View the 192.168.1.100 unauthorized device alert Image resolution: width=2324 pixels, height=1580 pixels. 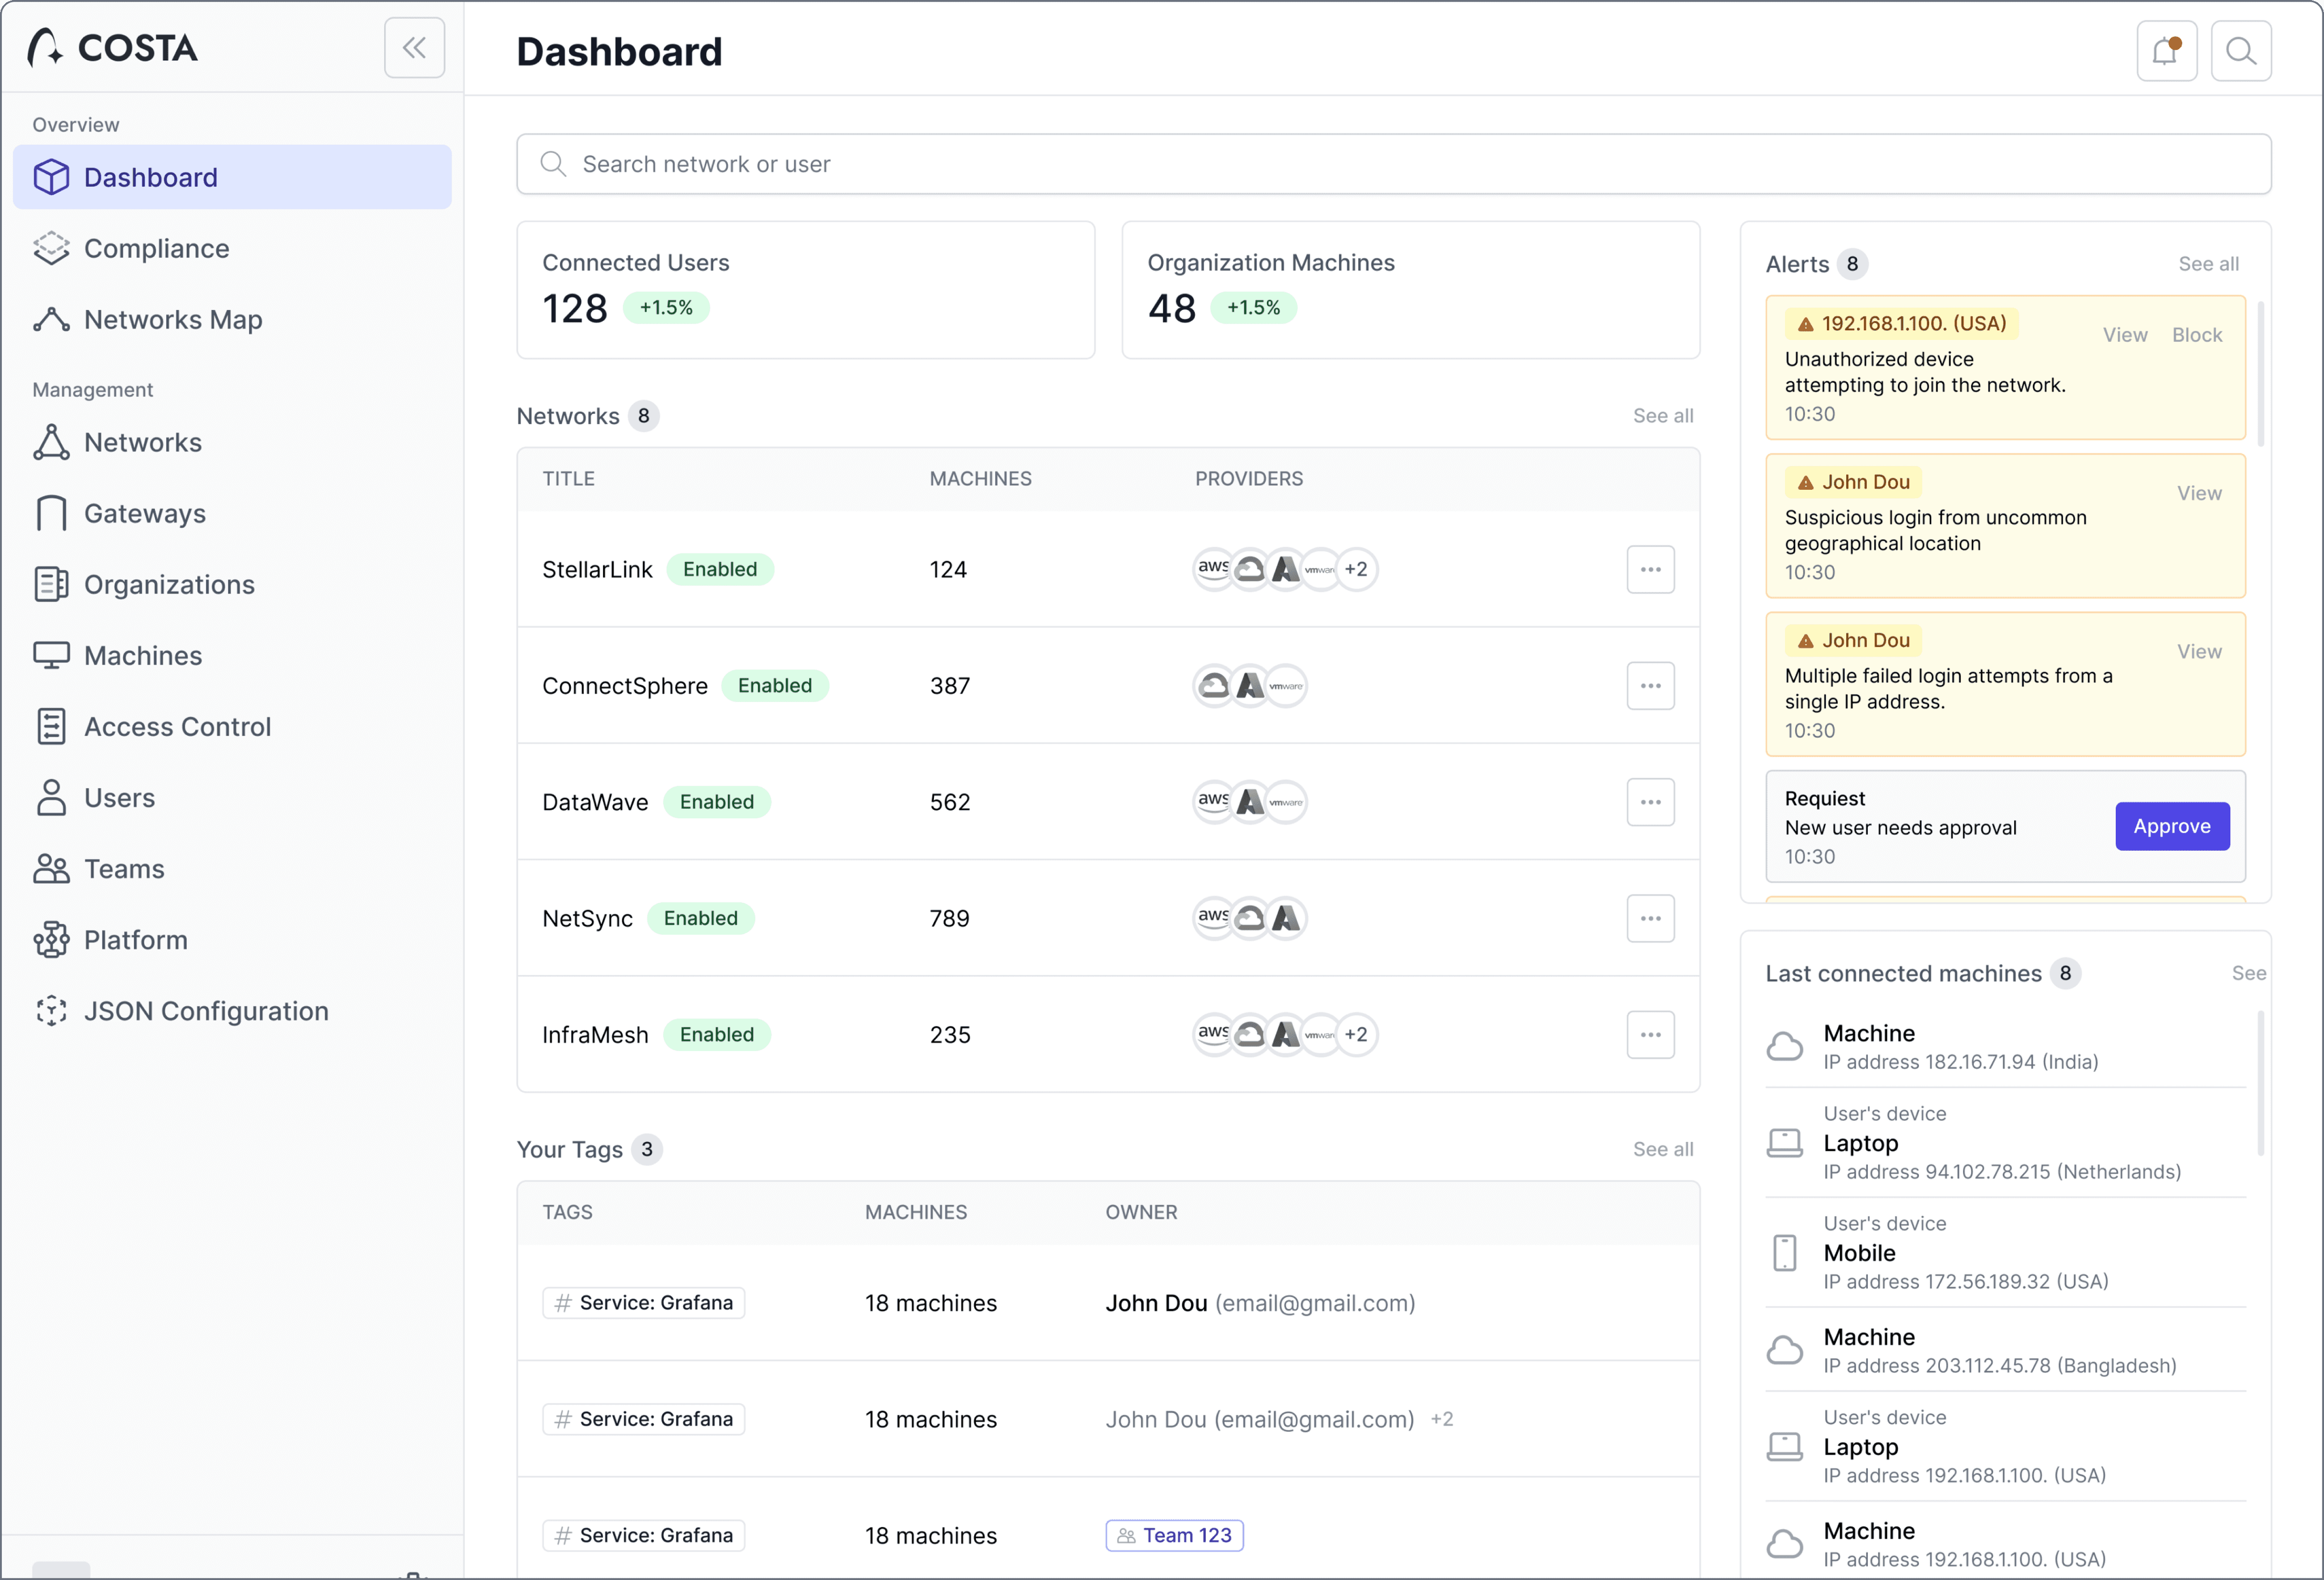(x=2125, y=335)
